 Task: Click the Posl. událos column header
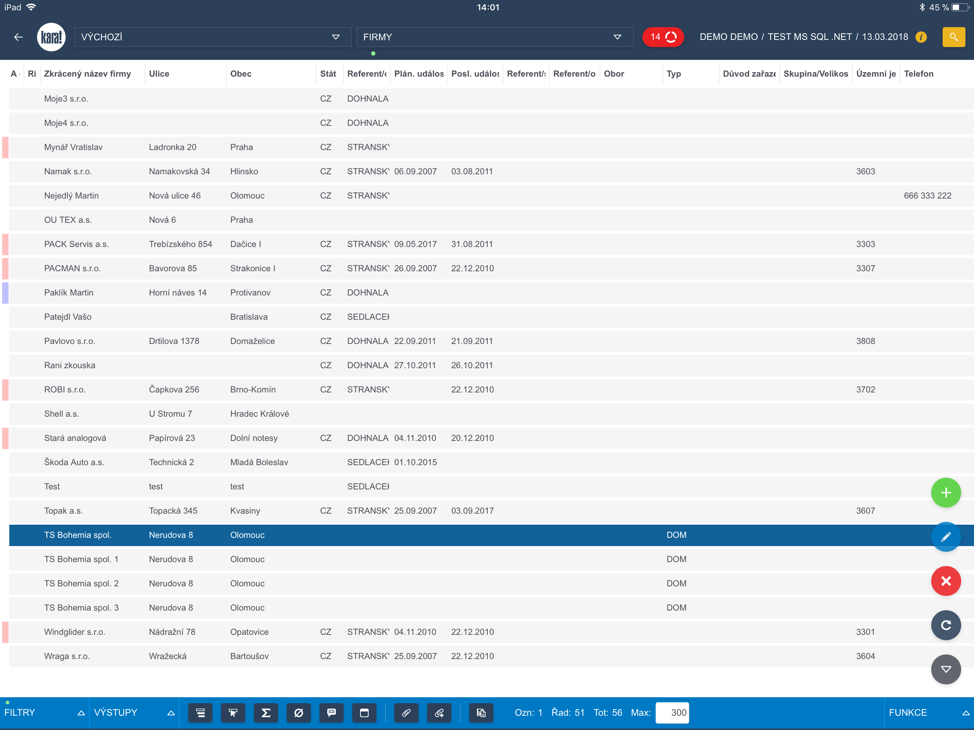click(x=476, y=73)
